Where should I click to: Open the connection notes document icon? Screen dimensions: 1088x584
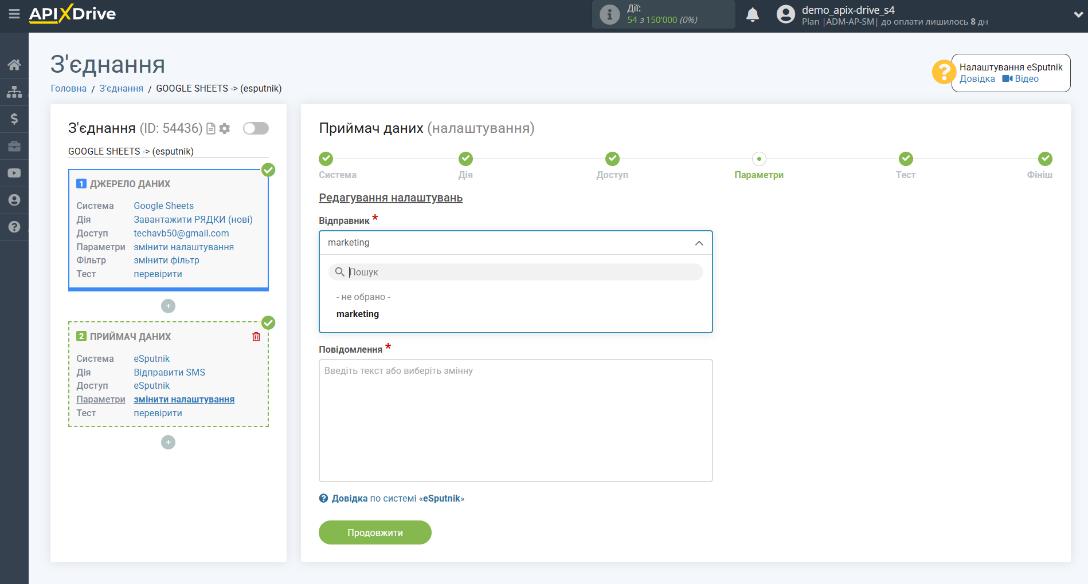[211, 129]
